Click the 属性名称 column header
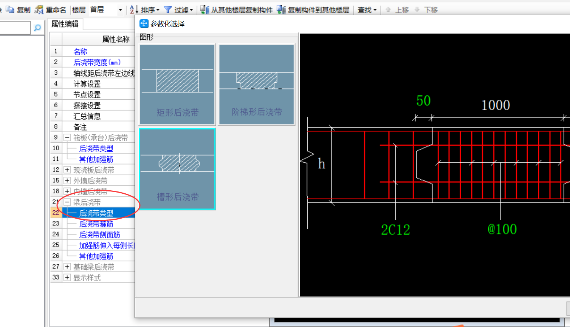This screenshot has width=570, height=327. [x=99, y=39]
